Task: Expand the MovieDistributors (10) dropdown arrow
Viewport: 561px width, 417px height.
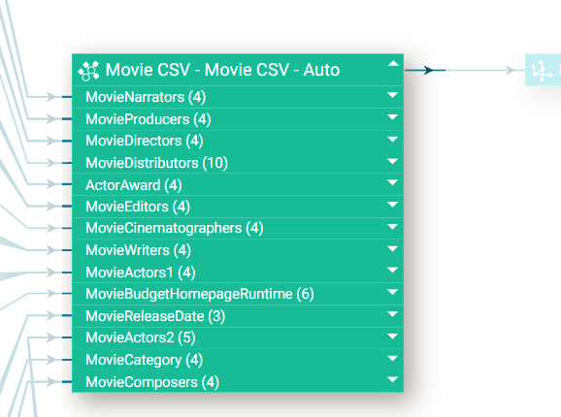Action: [x=392, y=161]
